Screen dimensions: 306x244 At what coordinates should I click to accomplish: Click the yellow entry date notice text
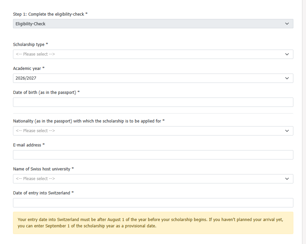pos(150,223)
